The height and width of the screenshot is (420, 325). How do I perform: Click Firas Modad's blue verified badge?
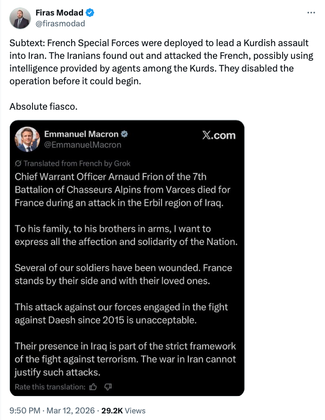[89, 13]
